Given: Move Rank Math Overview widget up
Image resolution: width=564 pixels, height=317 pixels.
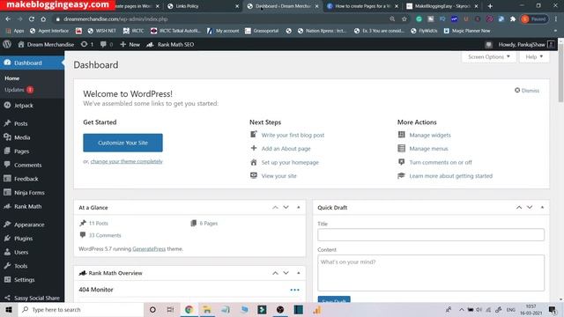Looking at the screenshot, I should 275,273.
